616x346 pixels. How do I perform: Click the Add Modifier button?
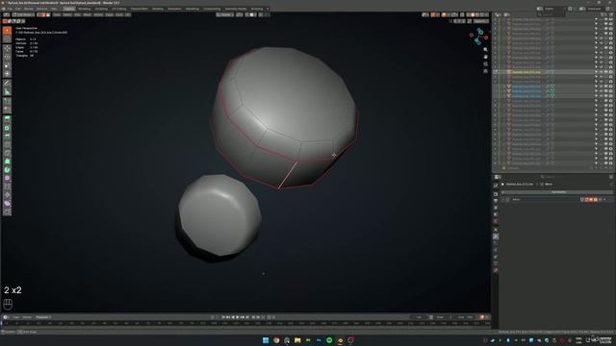point(558,192)
